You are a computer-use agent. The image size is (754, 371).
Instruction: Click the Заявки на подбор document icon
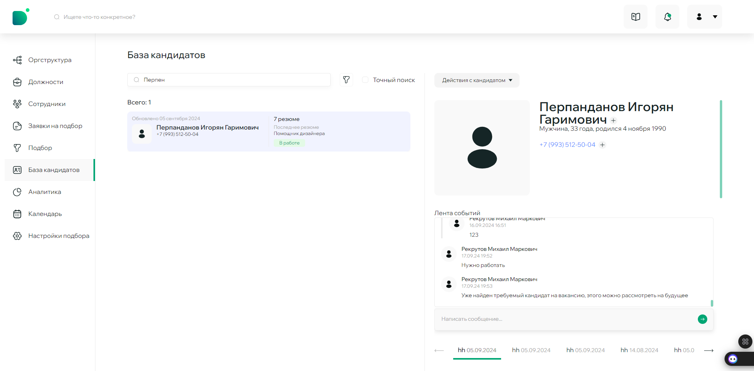pos(17,126)
